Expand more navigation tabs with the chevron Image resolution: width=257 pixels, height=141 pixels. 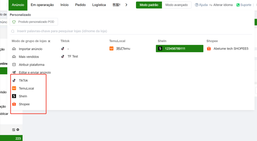click(x=126, y=5)
